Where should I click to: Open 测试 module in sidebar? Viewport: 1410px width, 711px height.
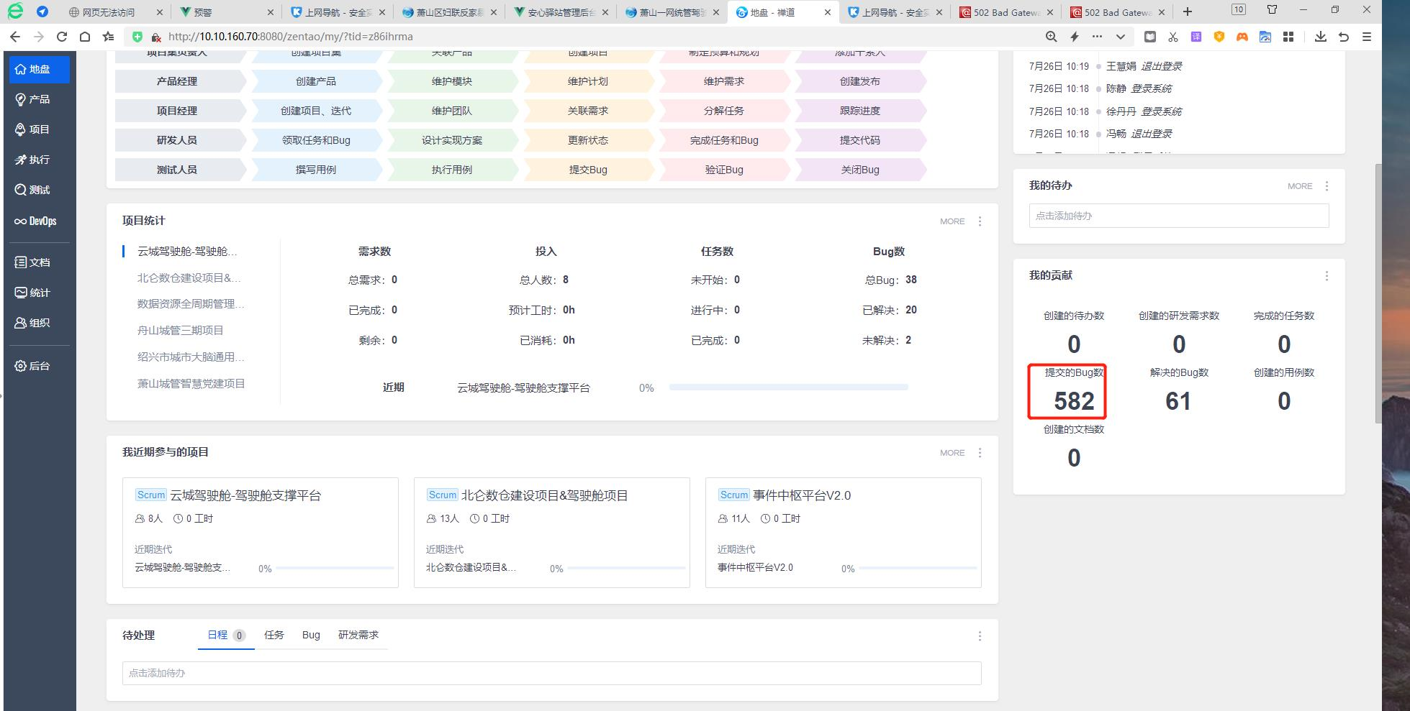33,190
